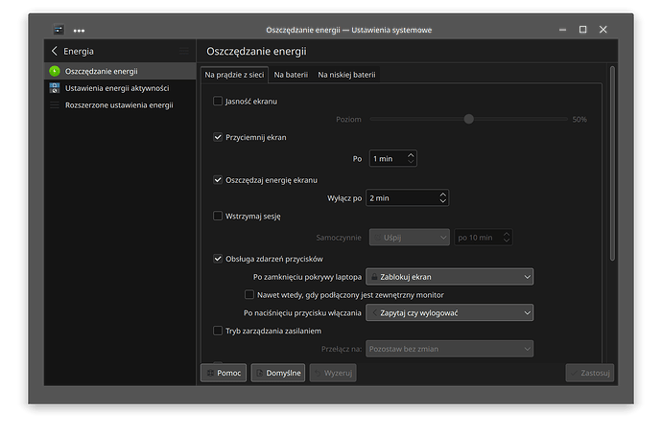The image size is (662, 435).
Task: Open the hamburger menu in Energia sidebar header
Action: (x=184, y=51)
